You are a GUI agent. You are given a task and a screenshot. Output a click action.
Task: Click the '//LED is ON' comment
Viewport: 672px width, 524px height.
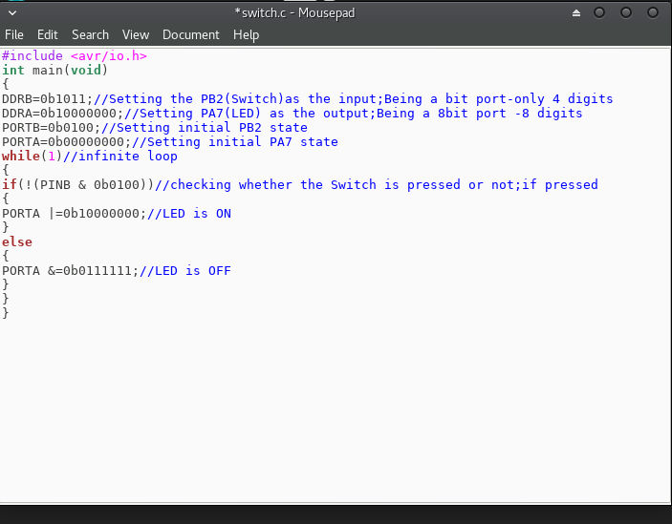click(x=189, y=214)
